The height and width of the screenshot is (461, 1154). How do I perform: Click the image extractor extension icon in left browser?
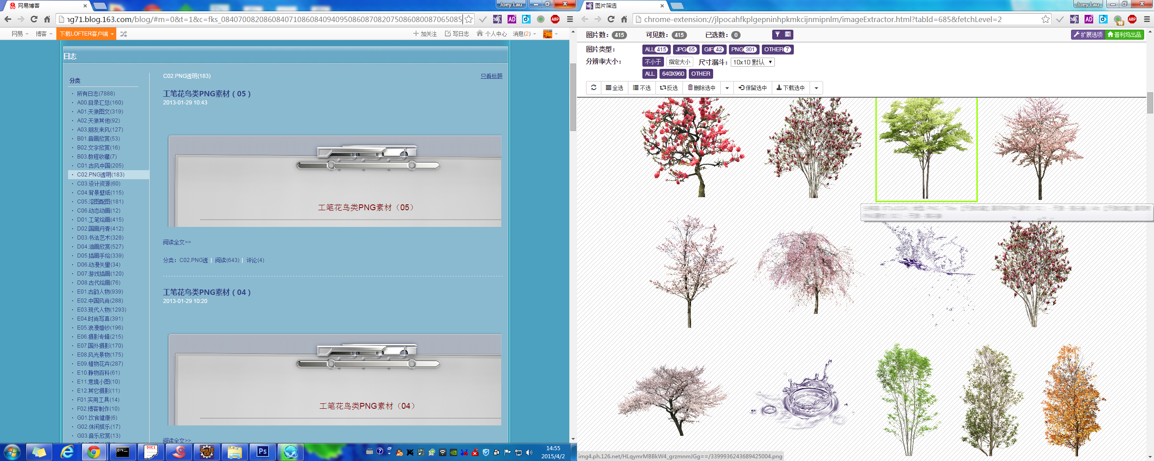click(x=497, y=19)
